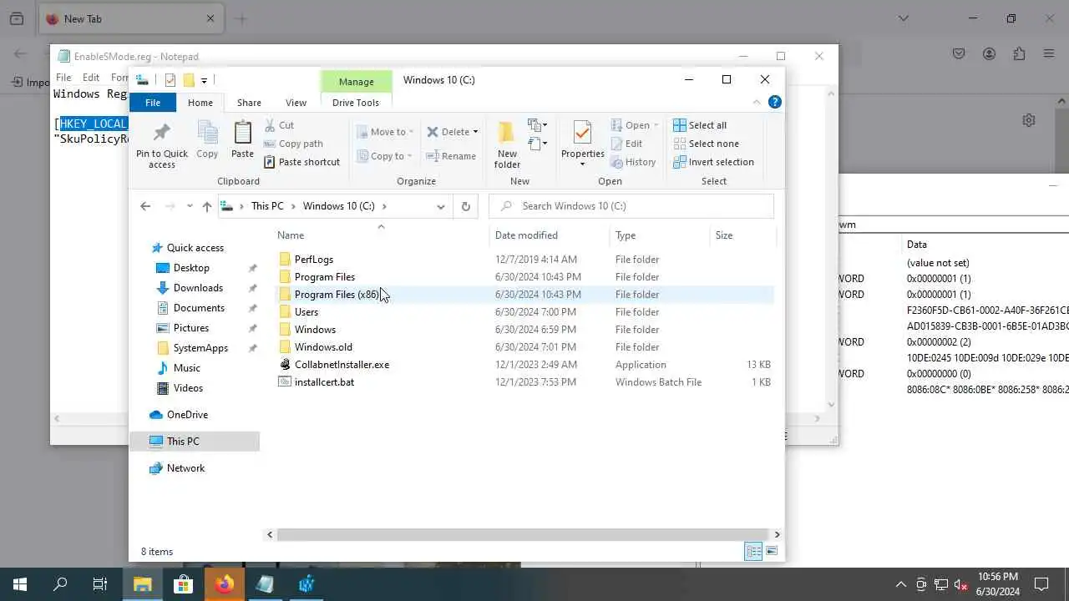Image resolution: width=1069 pixels, height=601 pixels.
Task: Open Edit menu in Notepad window
Action: (91, 78)
